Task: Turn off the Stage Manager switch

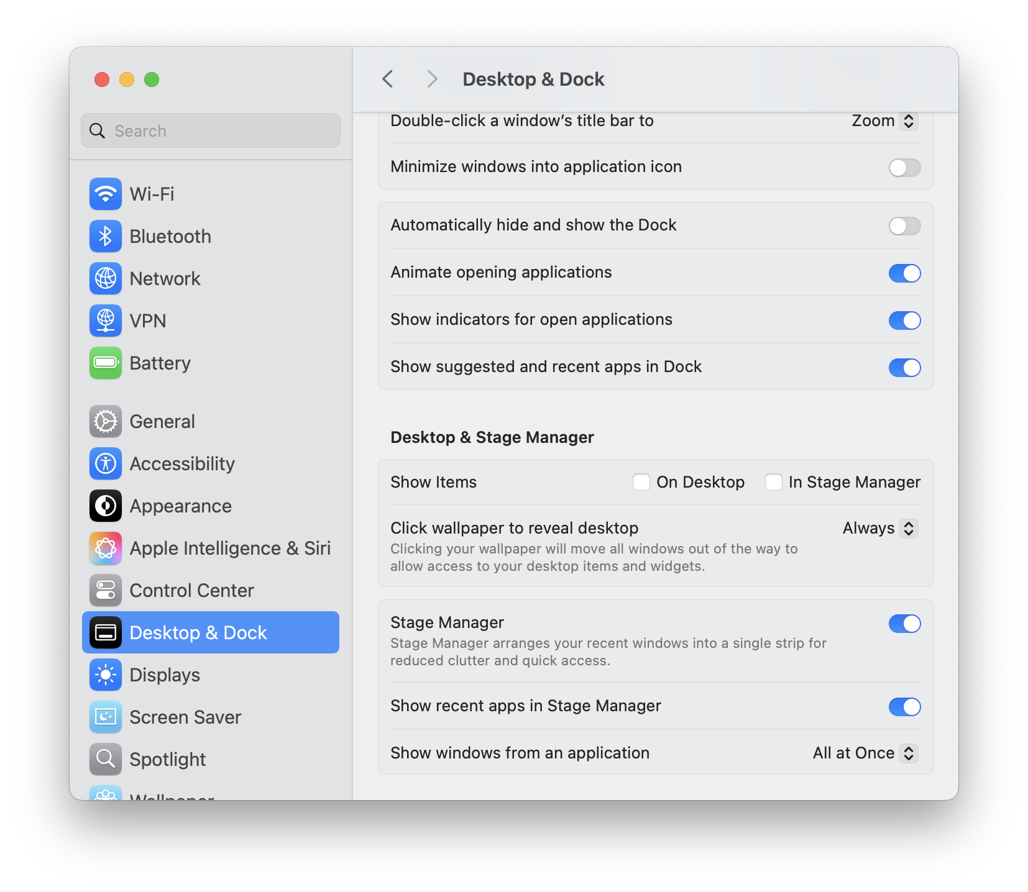Action: (904, 624)
